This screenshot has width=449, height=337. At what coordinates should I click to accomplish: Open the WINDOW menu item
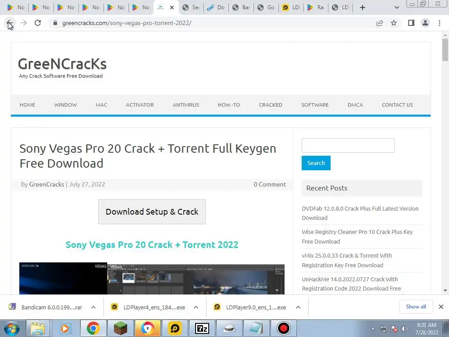[x=66, y=105]
